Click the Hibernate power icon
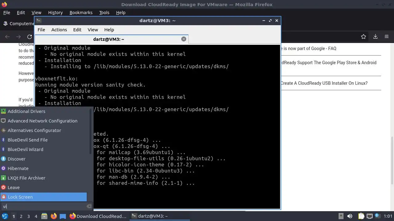The image size is (394, 221). click(3, 169)
